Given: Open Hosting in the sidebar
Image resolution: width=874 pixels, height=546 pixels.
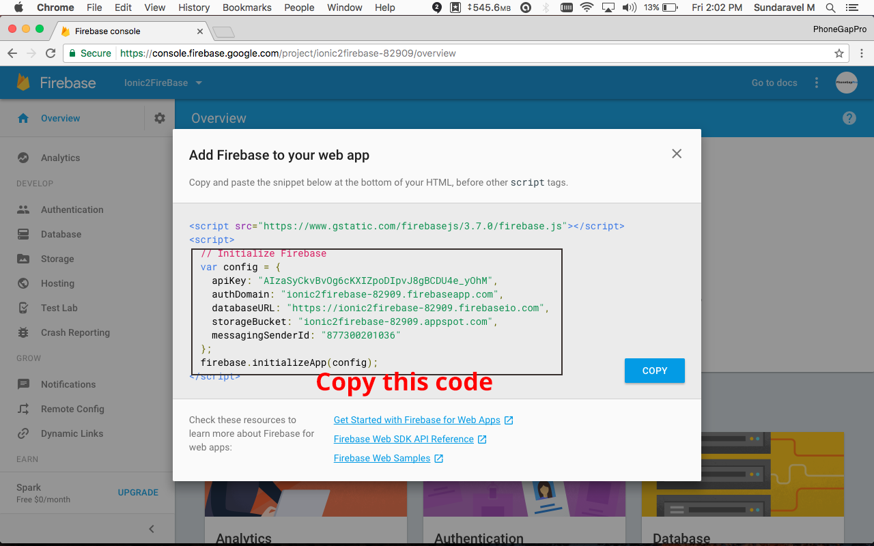Looking at the screenshot, I should click(57, 283).
